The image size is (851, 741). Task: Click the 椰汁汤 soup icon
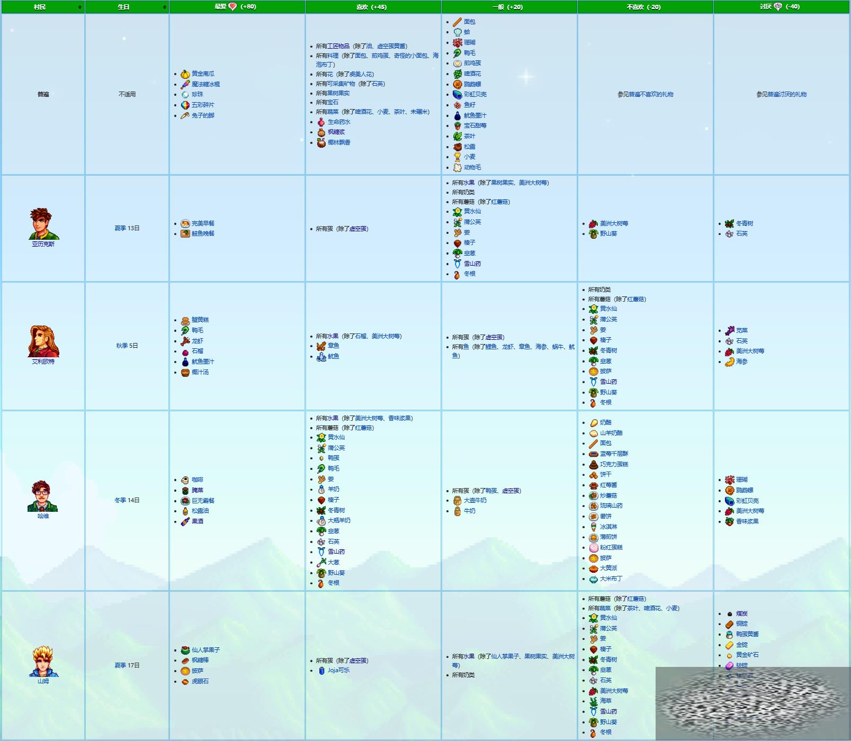pos(185,373)
